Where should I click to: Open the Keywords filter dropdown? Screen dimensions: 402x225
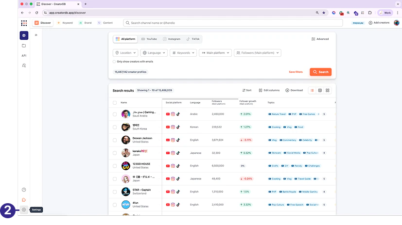(183, 53)
